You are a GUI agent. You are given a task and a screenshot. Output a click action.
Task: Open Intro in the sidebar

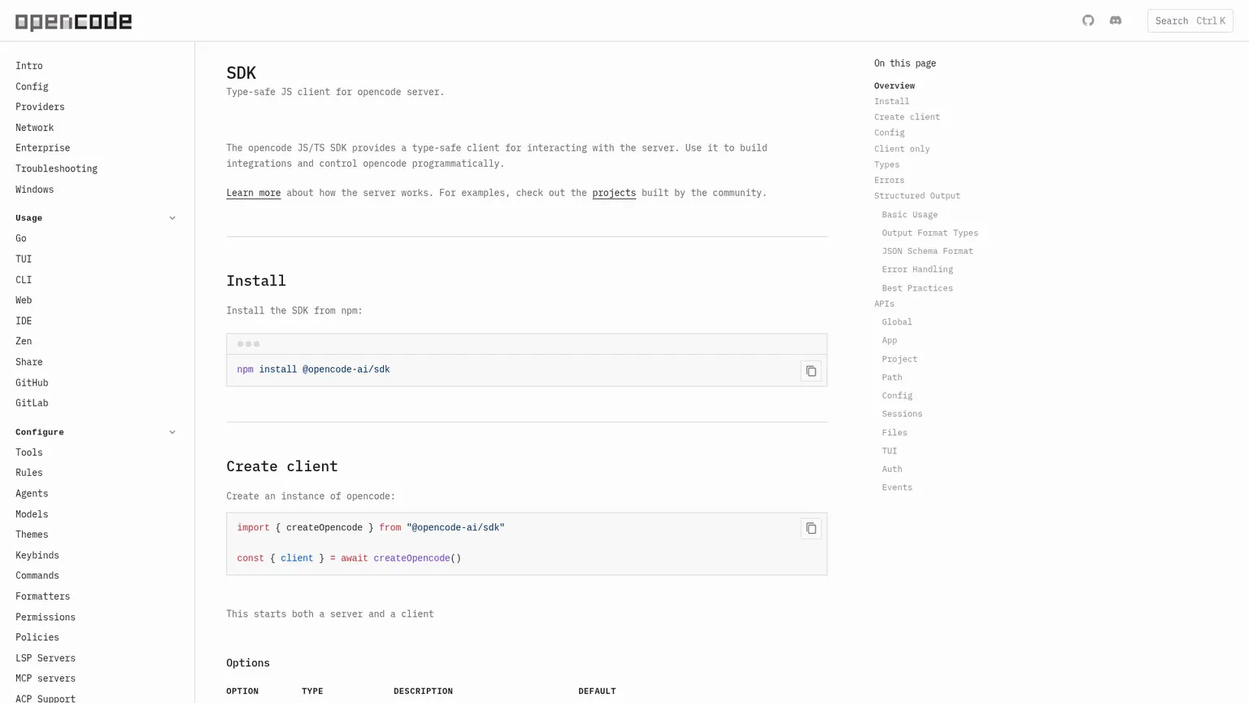[x=29, y=66]
